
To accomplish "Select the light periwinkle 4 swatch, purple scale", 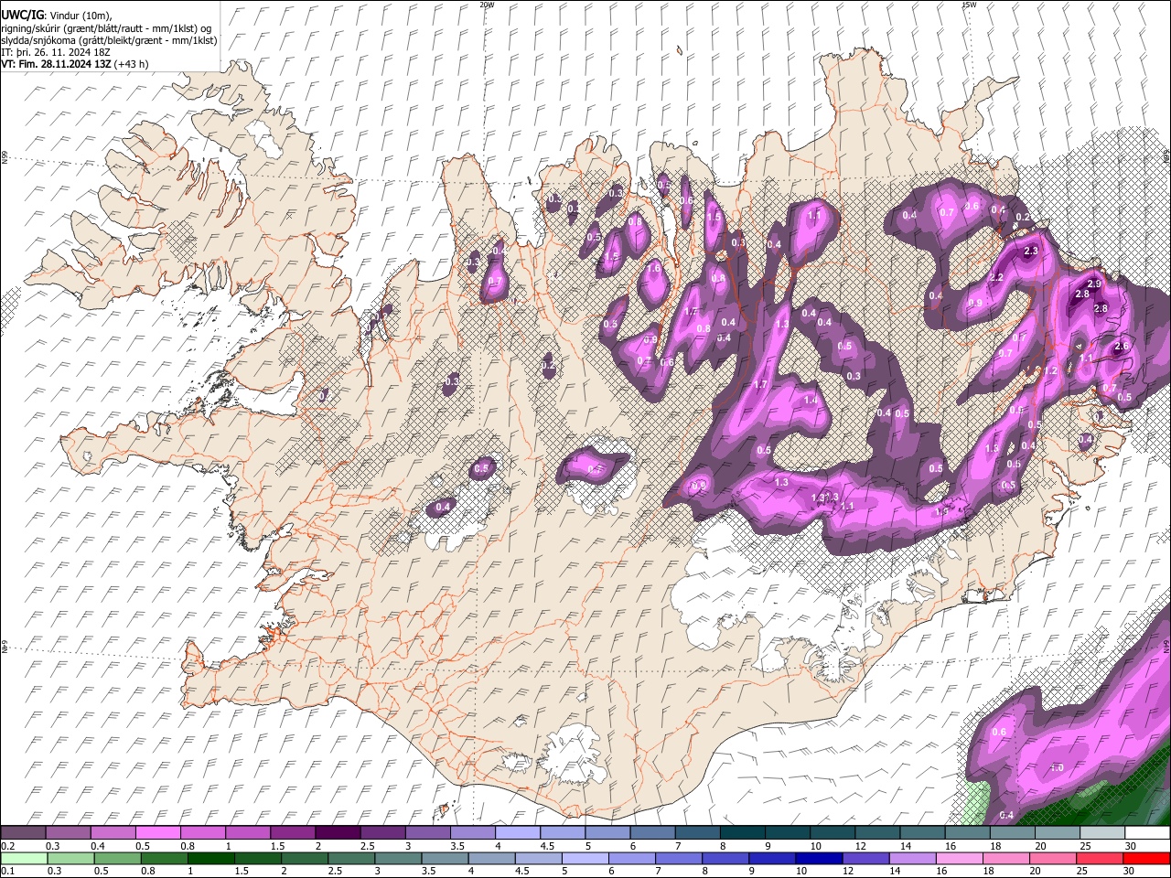I will click(518, 833).
